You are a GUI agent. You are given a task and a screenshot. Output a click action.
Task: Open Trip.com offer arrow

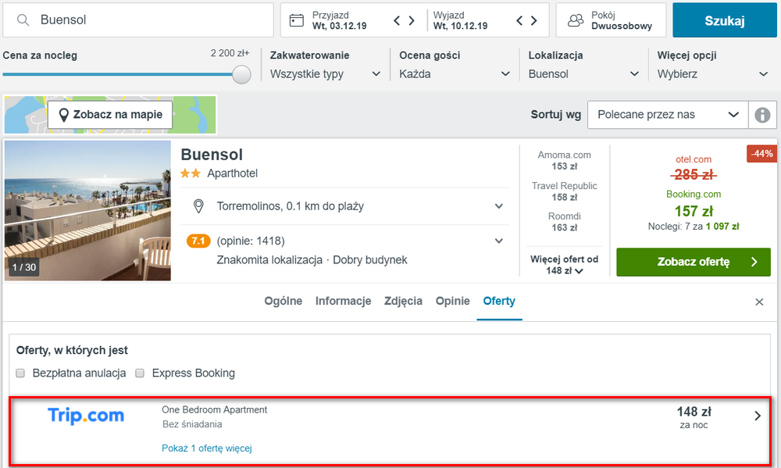click(758, 416)
